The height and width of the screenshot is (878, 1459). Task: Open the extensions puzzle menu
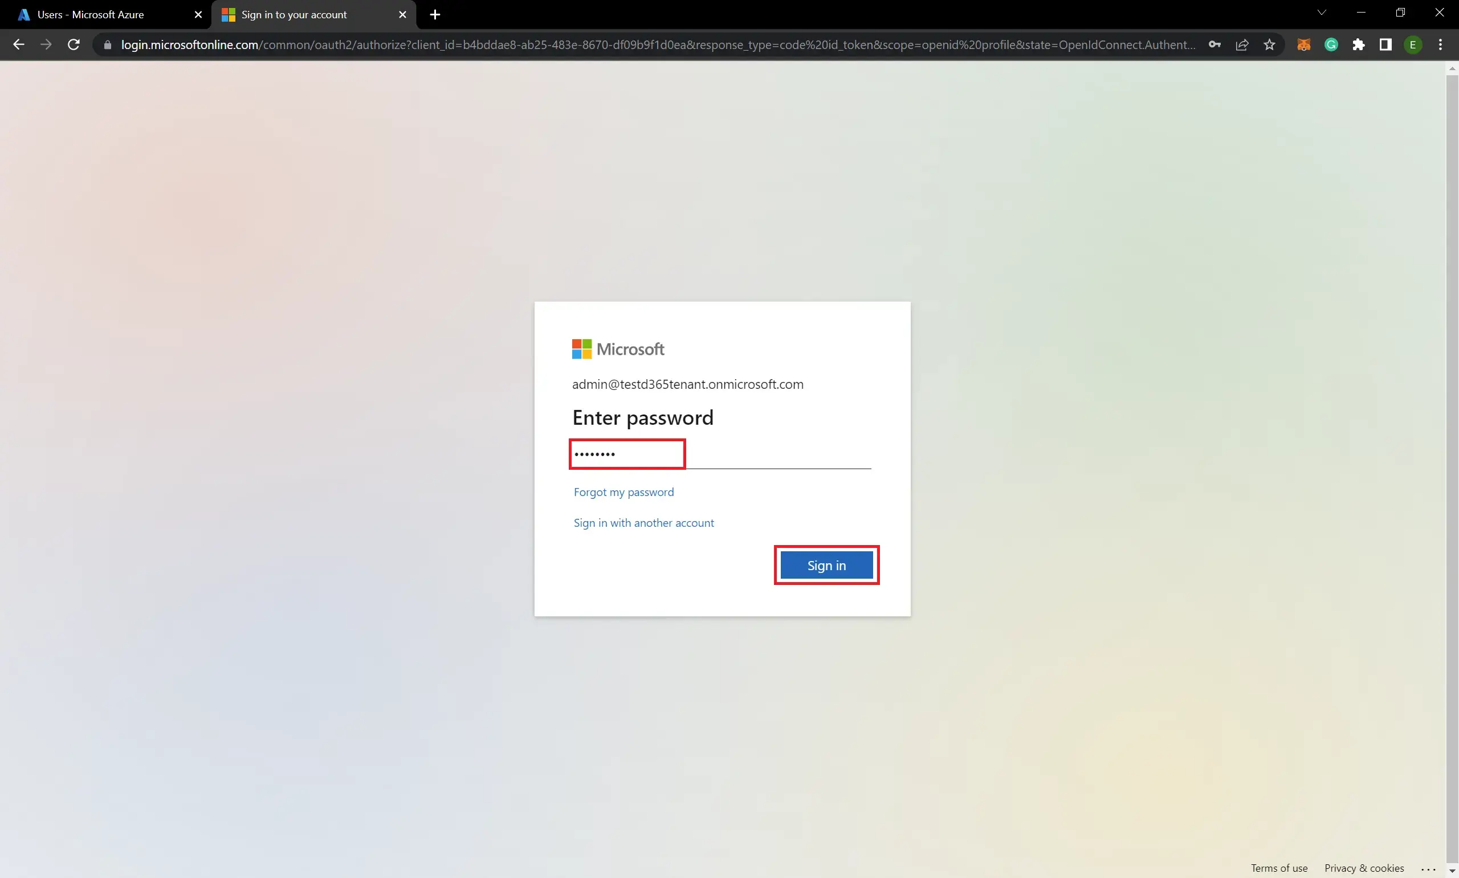[1359, 44]
